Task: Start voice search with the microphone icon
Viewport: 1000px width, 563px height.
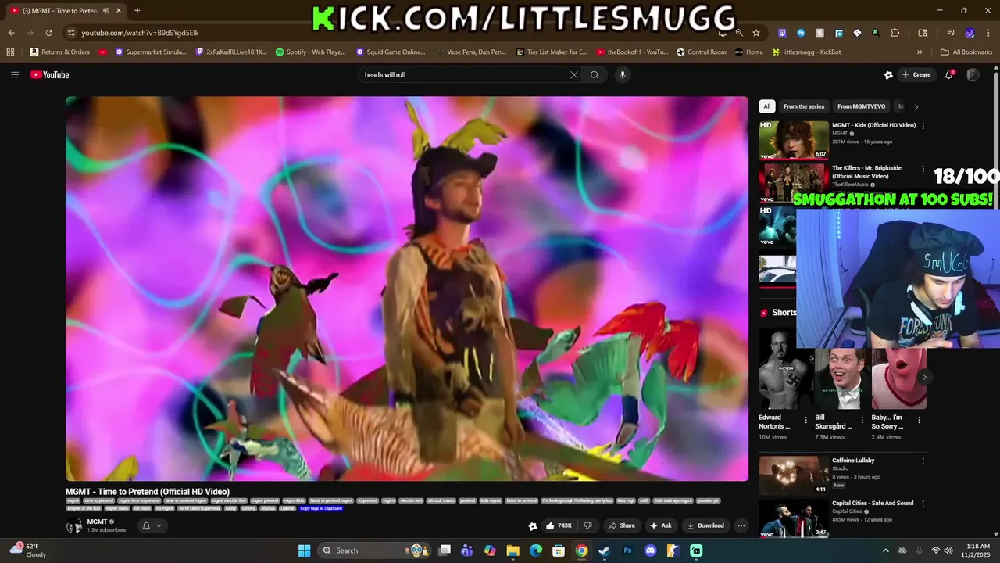Action: click(x=622, y=75)
